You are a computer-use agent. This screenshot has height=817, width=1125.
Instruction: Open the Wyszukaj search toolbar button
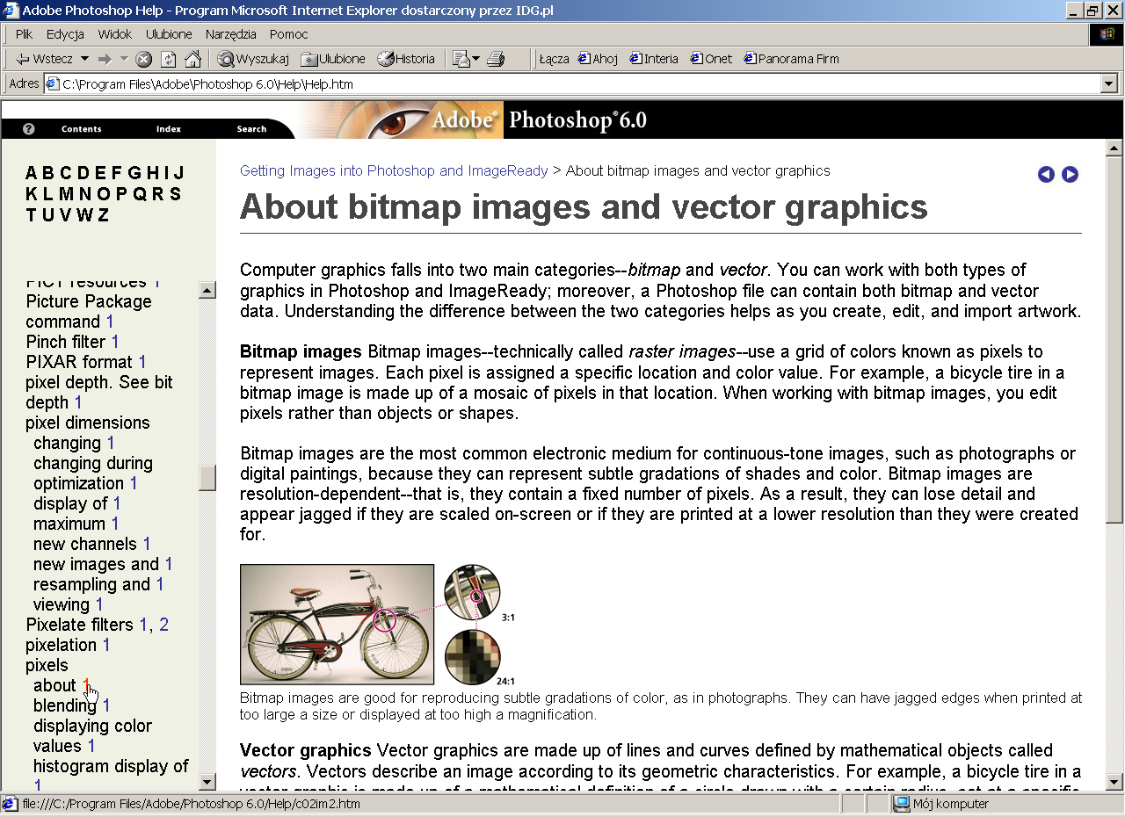click(254, 59)
